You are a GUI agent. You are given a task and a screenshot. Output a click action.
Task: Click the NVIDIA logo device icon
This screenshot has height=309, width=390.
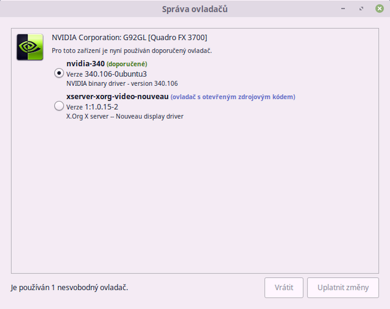[x=30, y=47]
